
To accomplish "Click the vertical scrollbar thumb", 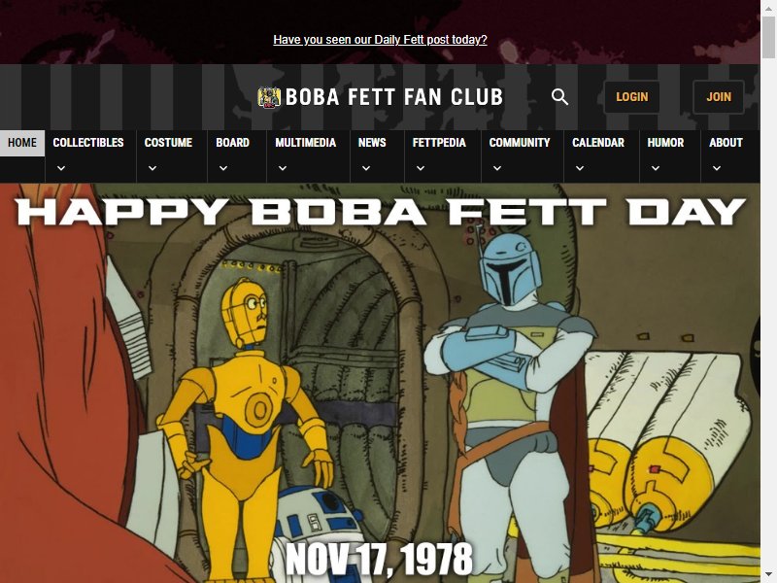I will tap(768, 37).
